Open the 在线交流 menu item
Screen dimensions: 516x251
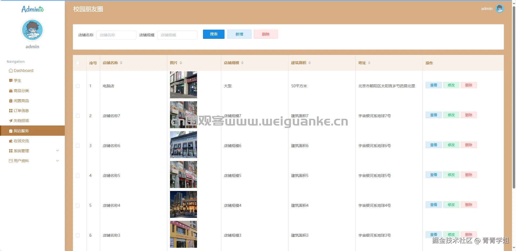coord(32,141)
